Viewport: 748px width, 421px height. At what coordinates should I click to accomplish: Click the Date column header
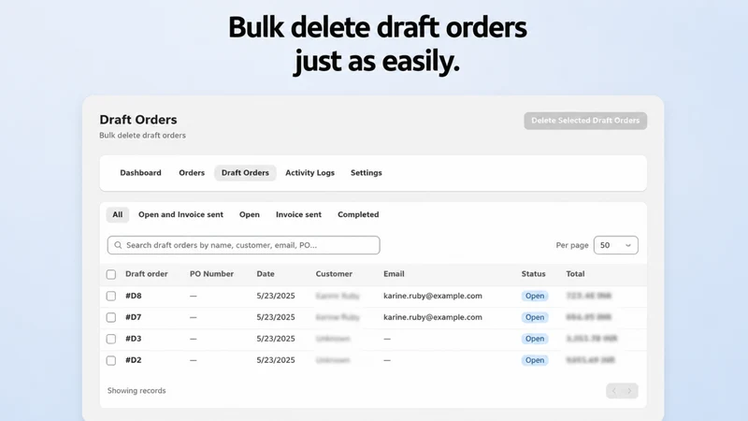coord(266,274)
